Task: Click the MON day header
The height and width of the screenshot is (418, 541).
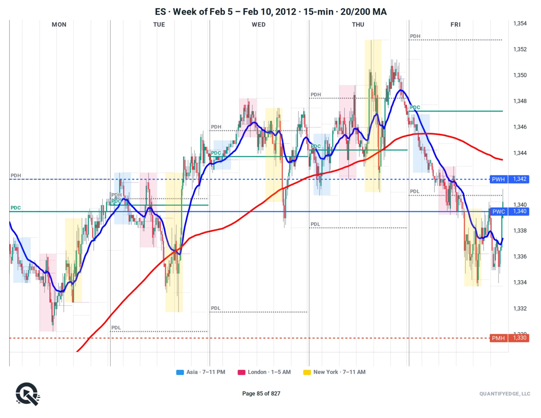Action: point(59,25)
